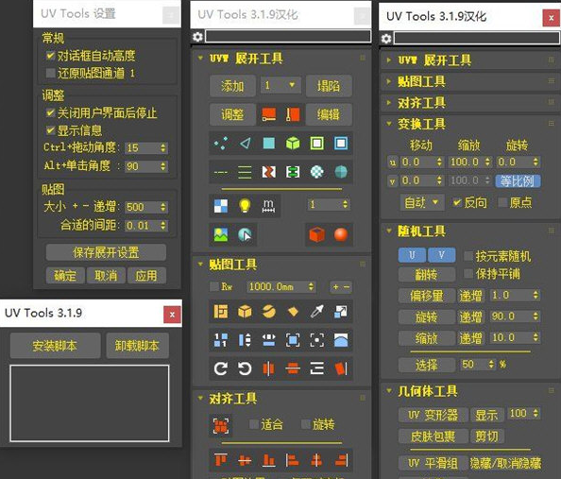
Task: Expand UVW 展开工具 rollout in right window
Action: [x=388, y=60]
